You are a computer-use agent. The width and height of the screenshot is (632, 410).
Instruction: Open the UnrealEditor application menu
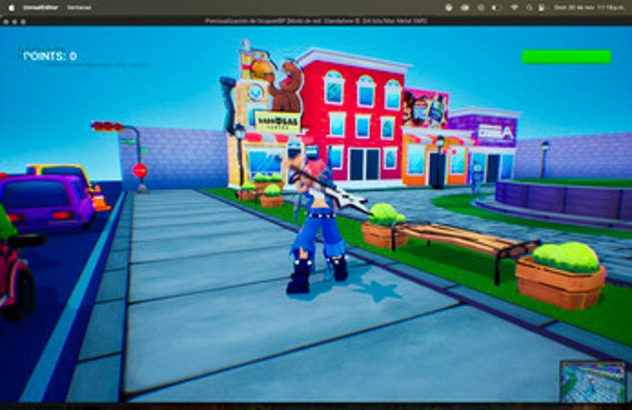(x=40, y=8)
